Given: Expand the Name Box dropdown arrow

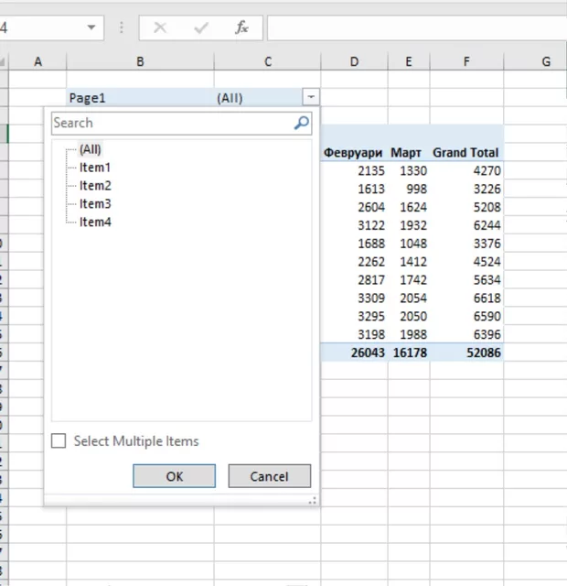Looking at the screenshot, I should [91, 27].
